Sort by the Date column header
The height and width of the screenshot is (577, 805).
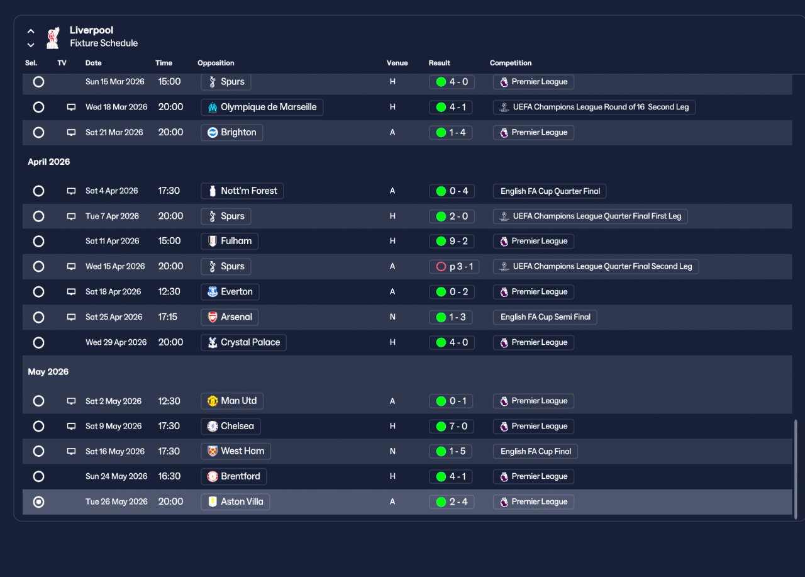click(93, 63)
